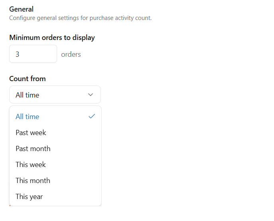Image resolution: width=274 pixels, height=221 pixels.
Task: Click the Minimum orders input field
Action: pos(33,54)
